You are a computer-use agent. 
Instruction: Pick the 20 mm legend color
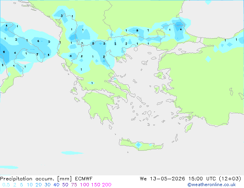pyautogui.click(x=38, y=185)
